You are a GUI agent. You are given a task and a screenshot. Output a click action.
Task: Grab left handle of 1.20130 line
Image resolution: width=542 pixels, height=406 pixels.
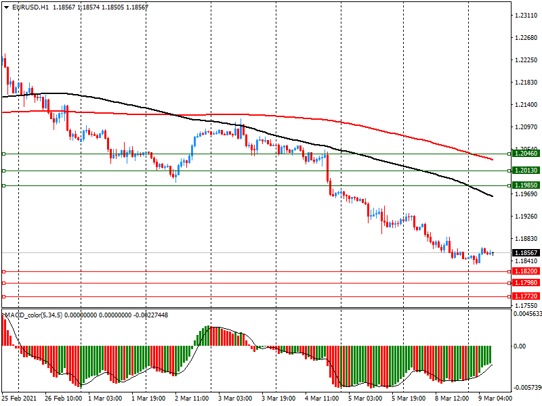[4, 171]
